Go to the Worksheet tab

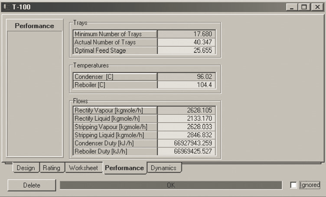tap(83, 168)
